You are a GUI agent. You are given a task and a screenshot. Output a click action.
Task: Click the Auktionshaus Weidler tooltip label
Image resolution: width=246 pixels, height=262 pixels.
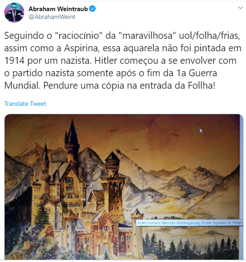pos(189,223)
